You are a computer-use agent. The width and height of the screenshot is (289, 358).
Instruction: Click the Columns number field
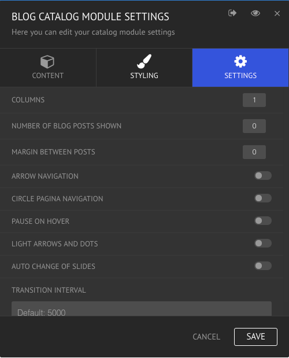click(254, 100)
